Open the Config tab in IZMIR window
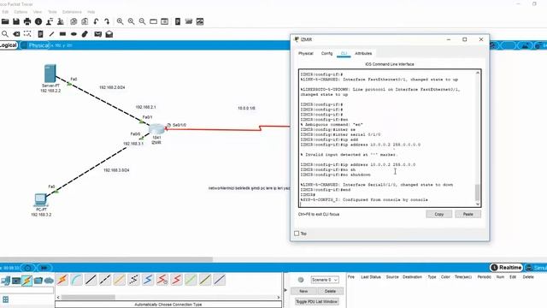 coord(326,53)
